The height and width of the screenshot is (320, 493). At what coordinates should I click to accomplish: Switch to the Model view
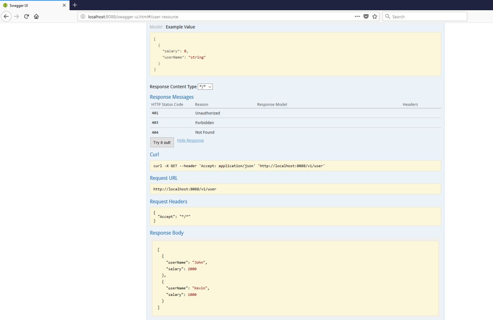[x=156, y=27]
